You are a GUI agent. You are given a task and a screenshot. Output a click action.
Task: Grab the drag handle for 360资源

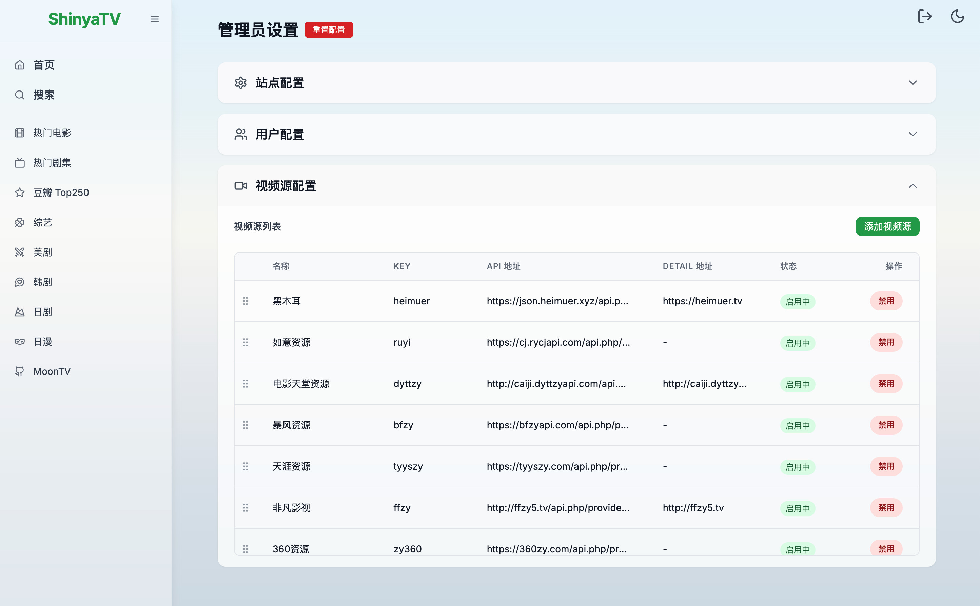pyautogui.click(x=246, y=549)
